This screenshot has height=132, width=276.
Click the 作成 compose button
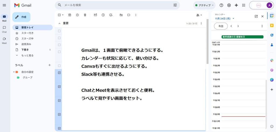pyautogui.click(x=21, y=17)
